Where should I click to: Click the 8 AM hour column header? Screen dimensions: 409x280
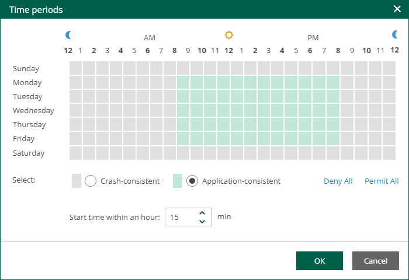pos(175,50)
